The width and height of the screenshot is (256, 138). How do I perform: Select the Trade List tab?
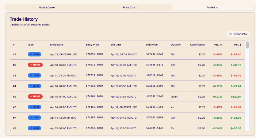click(213, 8)
